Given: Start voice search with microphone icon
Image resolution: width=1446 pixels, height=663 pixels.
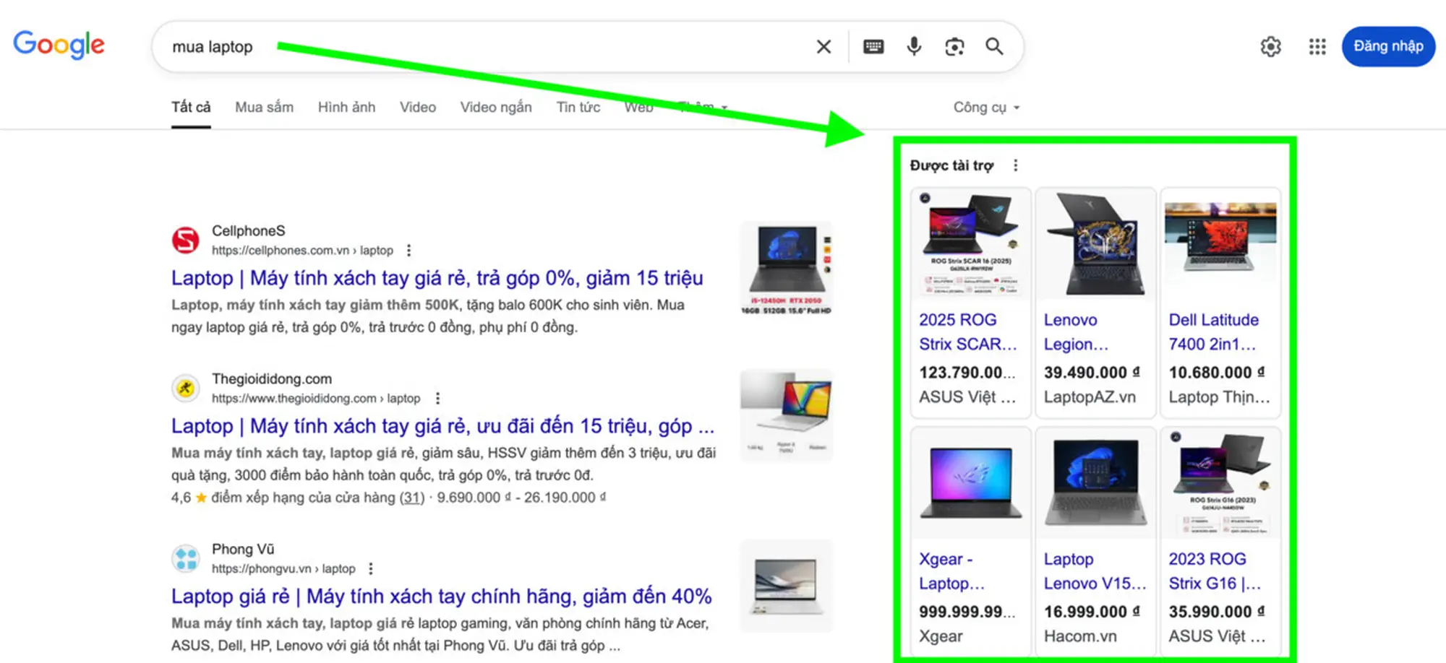Looking at the screenshot, I should (914, 47).
